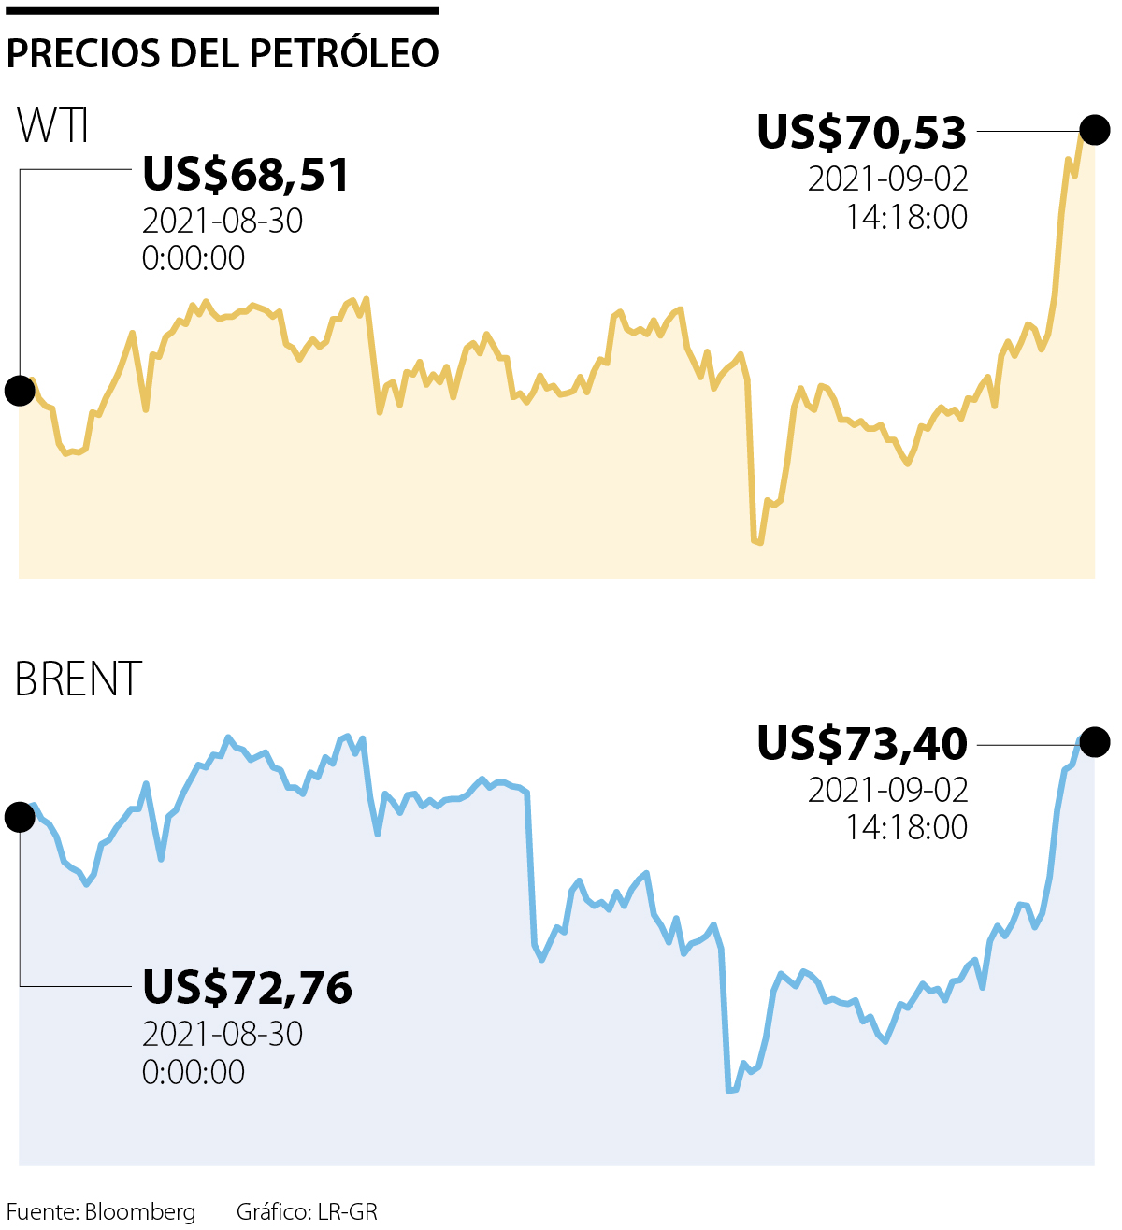Click the lowest dip on the WTI line
Screen dimensions: 1122x1230
click(757, 541)
